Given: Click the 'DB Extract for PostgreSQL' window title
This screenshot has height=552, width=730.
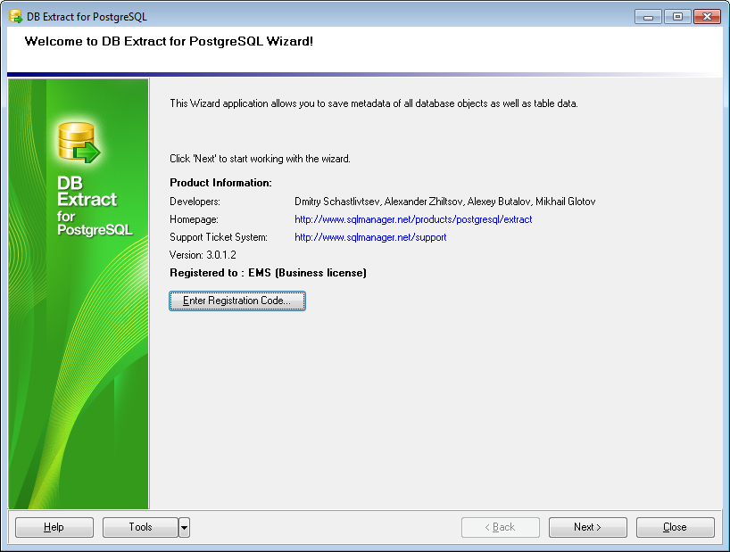Looking at the screenshot, I should click(x=87, y=17).
